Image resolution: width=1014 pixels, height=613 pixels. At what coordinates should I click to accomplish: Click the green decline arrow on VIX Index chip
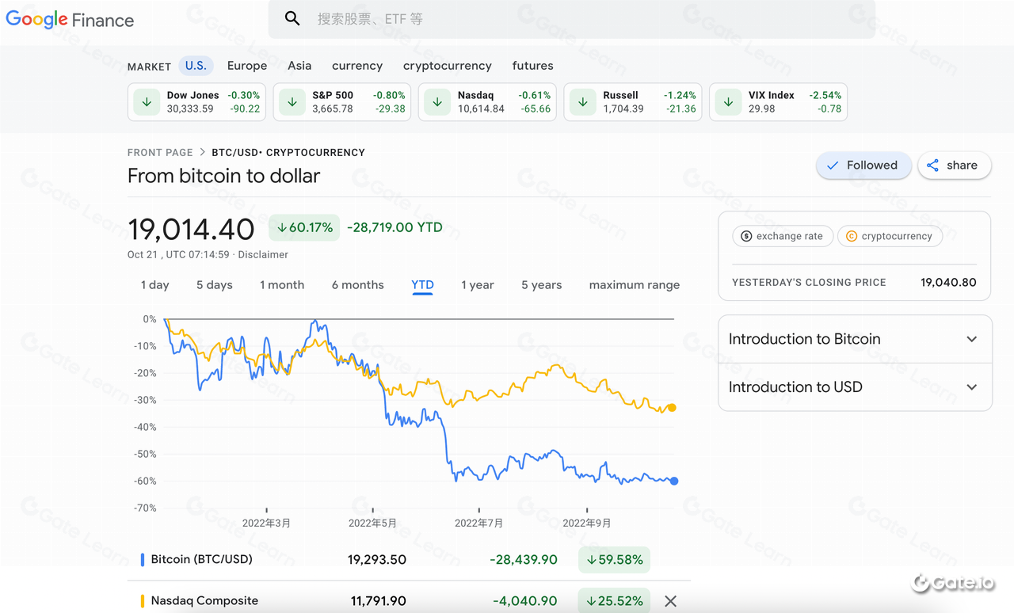727,101
